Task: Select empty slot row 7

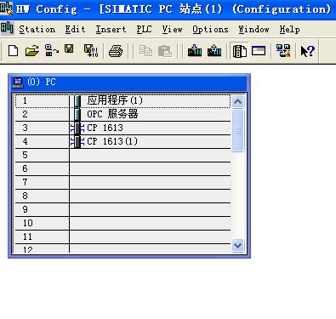Action: click(x=122, y=183)
